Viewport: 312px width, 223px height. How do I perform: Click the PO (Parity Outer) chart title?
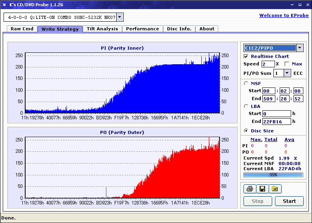point(122,132)
